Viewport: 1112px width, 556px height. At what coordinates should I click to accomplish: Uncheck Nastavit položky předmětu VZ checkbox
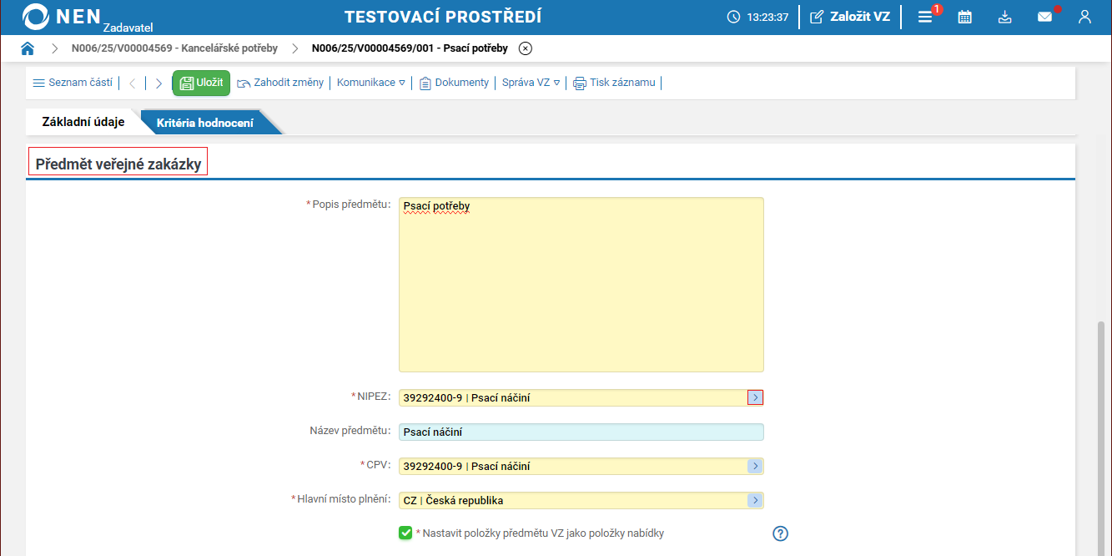click(x=405, y=533)
